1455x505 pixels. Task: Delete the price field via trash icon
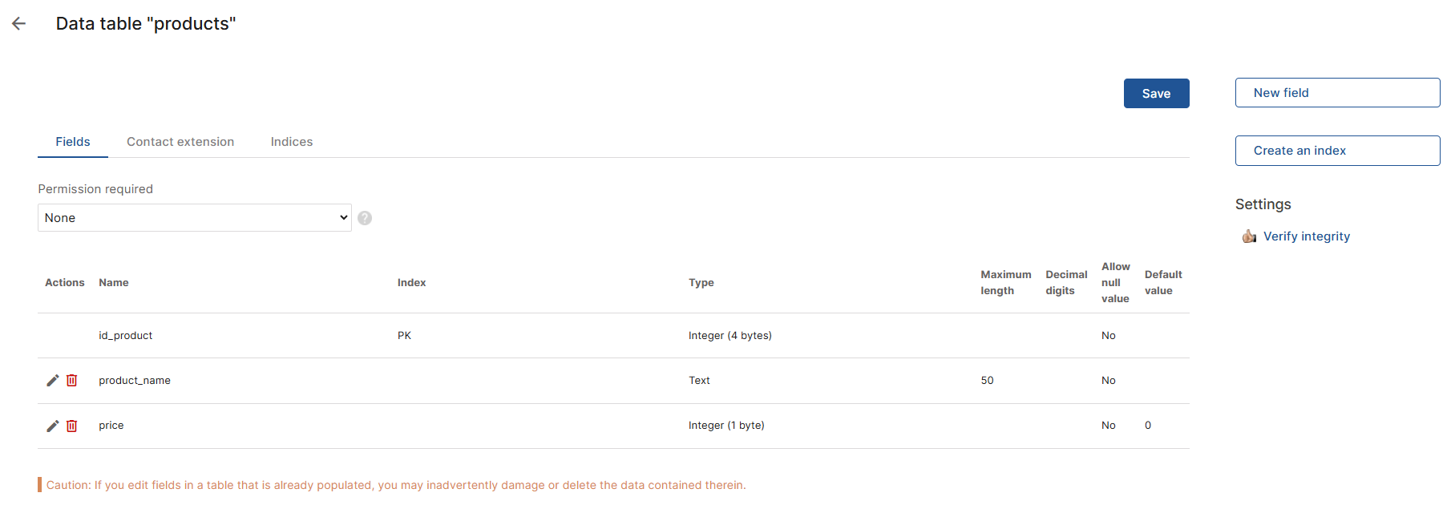coord(72,426)
